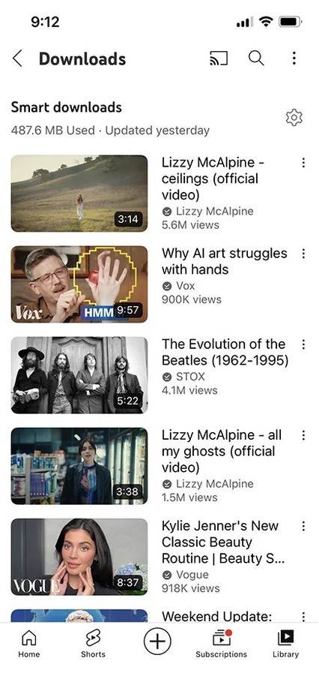319x676 pixels.
Task: Go to the Home tab
Action: (x=29, y=644)
